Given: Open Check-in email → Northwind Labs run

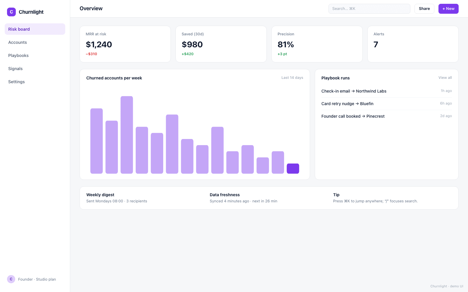Looking at the screenshot, I should pyautogui.click(x=387, y=91).
